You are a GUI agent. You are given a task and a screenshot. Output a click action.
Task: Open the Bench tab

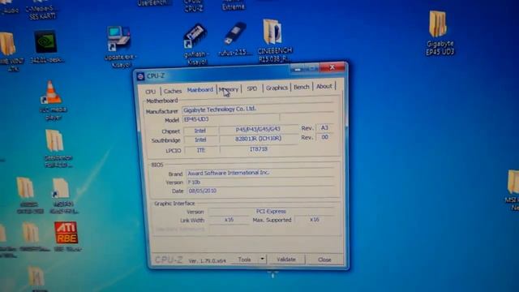click(301, 87)
